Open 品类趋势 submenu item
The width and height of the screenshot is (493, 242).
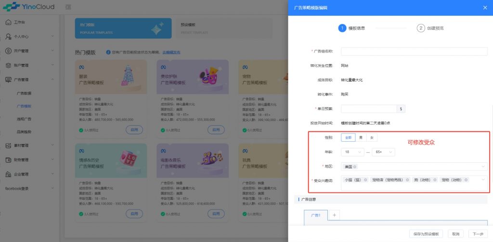click(24, 132)
